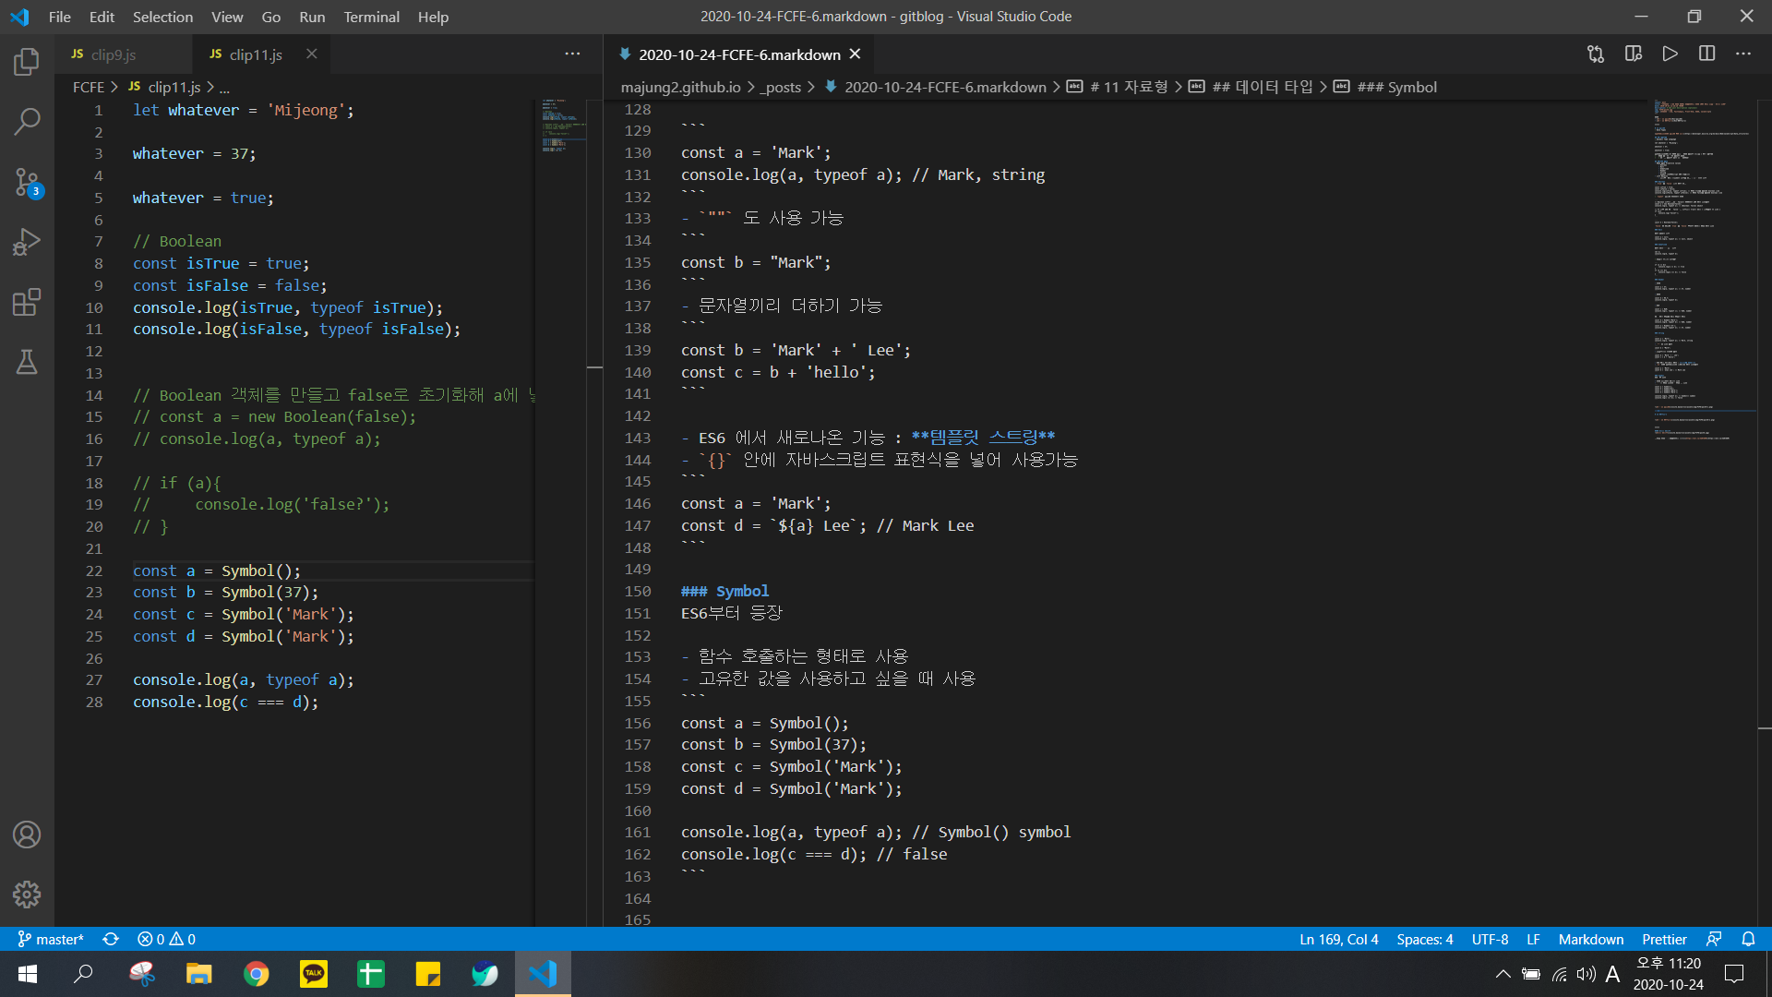This screenshot has width=1772, height=997.
Task: Open the Run and Debug view
Action: [27, 242]
